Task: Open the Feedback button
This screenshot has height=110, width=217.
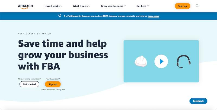Action: (x=198, y=101)
